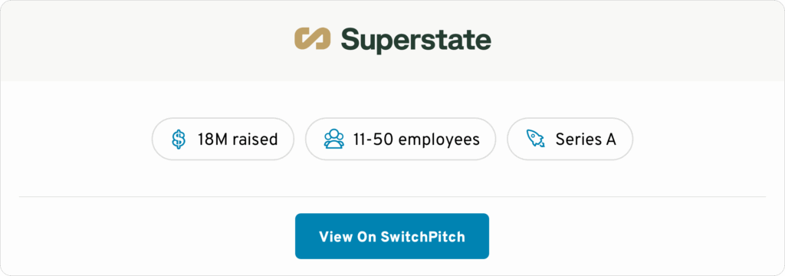Click the Superstate wordmark text
The width and height of the screenshot is (785, 276).
click(x=416, y=40)
